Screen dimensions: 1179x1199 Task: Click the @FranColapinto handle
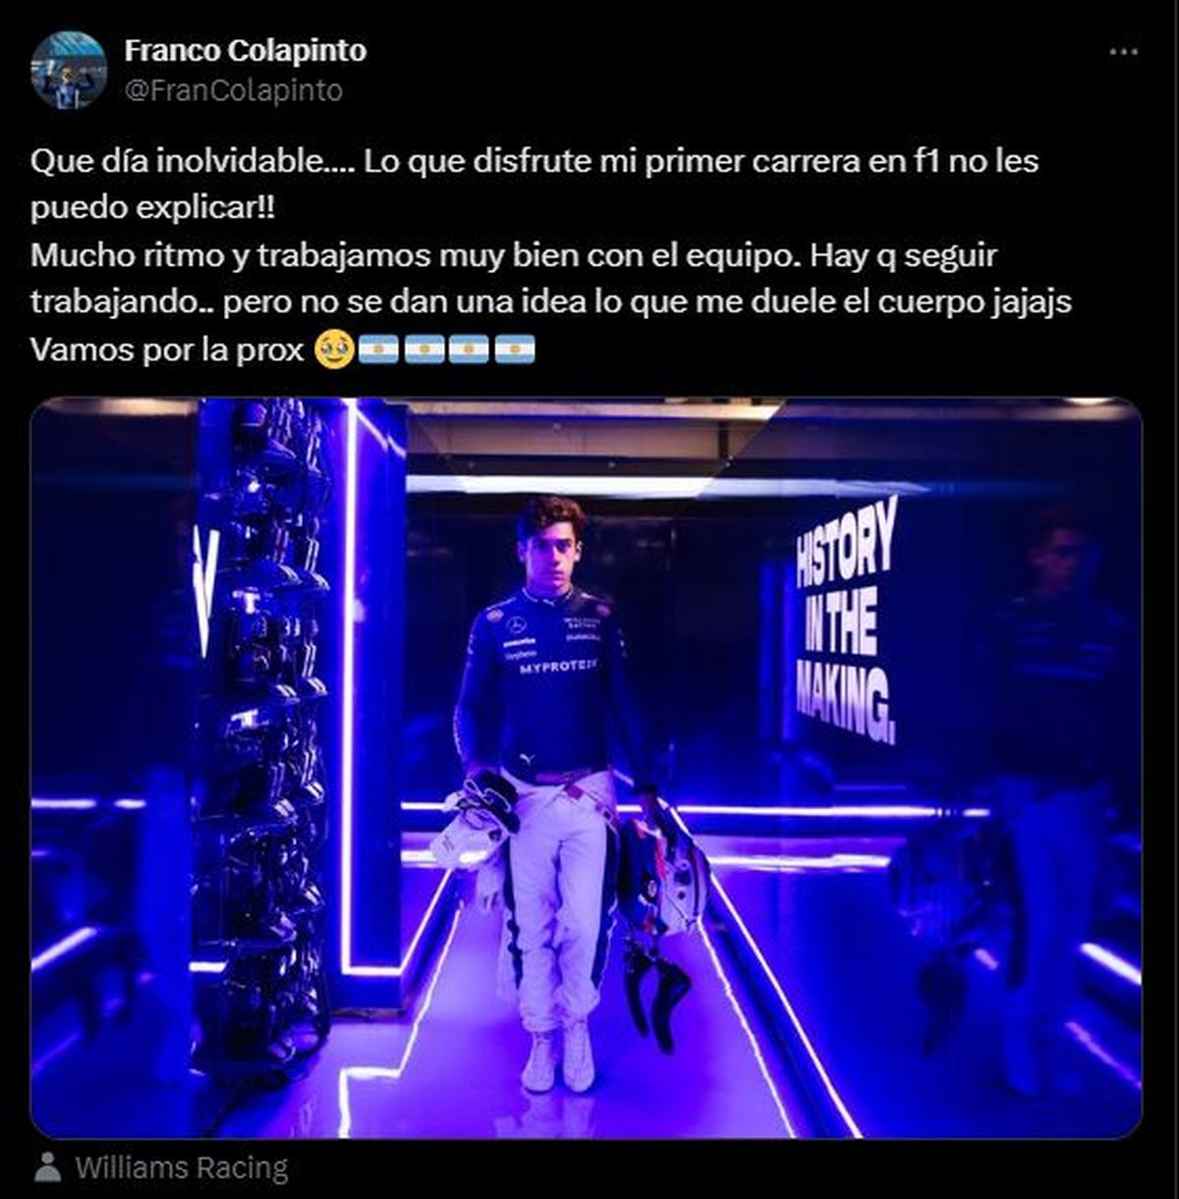[234, 91]
